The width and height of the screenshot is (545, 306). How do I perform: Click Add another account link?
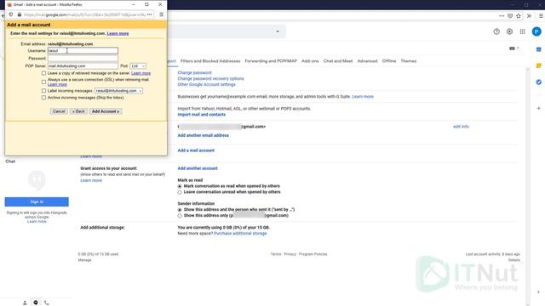[198, 168]
